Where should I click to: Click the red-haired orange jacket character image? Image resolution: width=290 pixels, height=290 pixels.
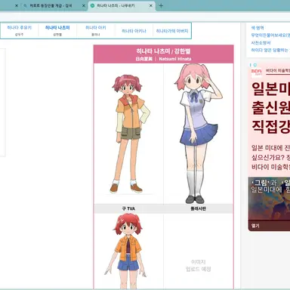pos(127,251)
